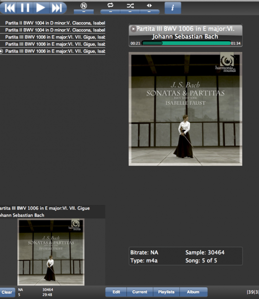Screen dimensions: 259x299
Task: Toggle the N mode button
Action: click(84, 8)
